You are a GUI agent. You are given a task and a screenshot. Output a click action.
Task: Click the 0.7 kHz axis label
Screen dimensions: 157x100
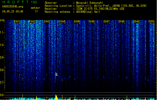pyautogui.click(x=2, y=82)
